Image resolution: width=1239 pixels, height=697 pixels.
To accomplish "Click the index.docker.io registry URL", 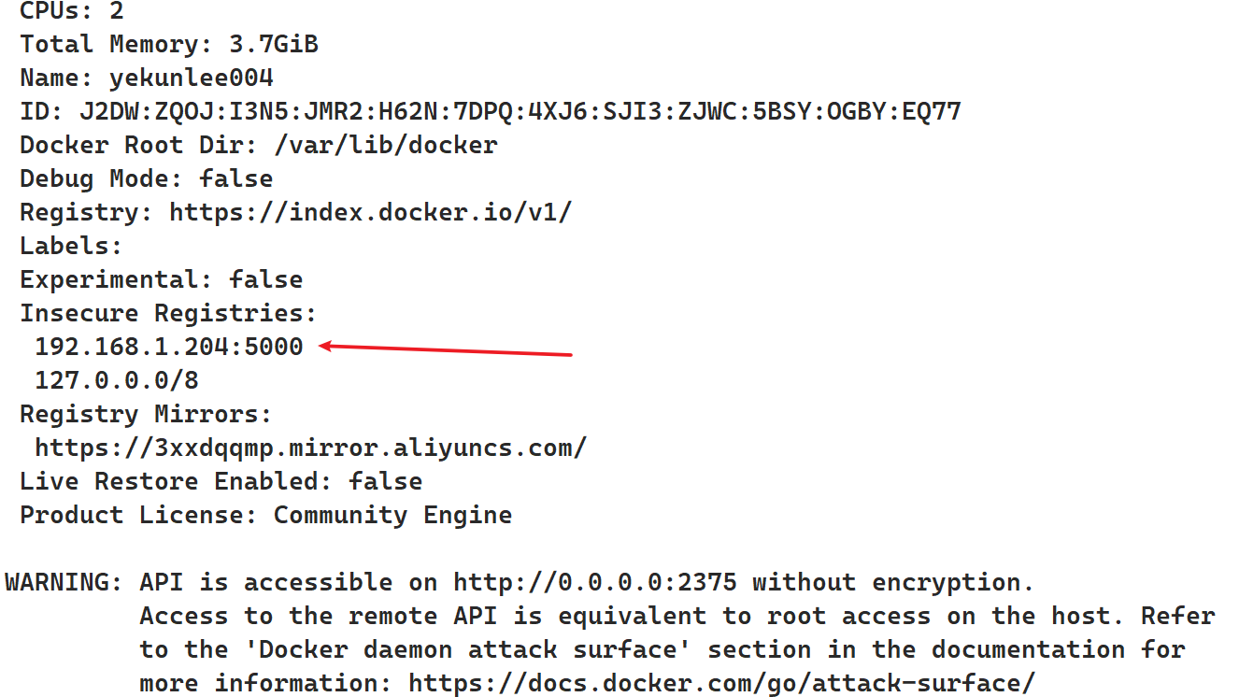I will 370,212.
